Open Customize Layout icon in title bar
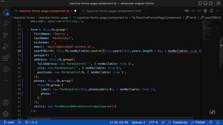 218,3
